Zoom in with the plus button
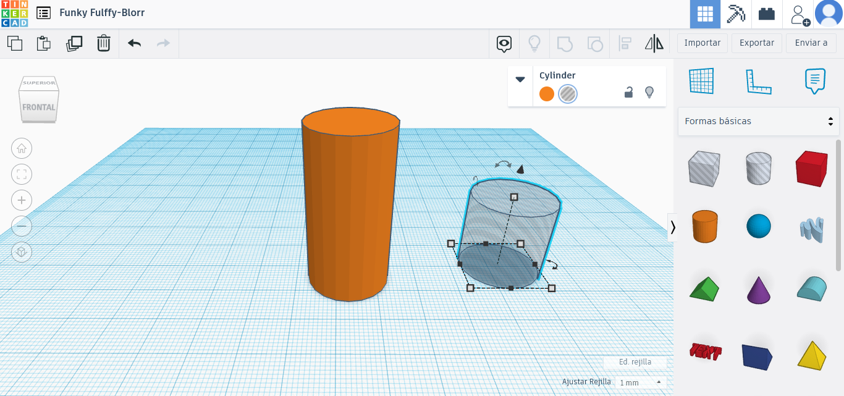The width and height of the screenshot is (844, 396). (22, 200)
